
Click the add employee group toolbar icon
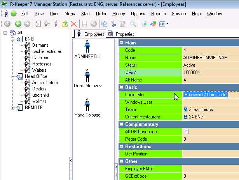tap(47, 24)
